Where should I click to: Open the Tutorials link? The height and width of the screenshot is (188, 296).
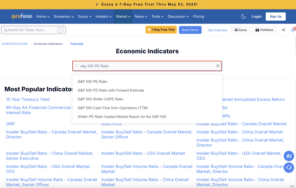pyautogui.click(x=77, y=44)
